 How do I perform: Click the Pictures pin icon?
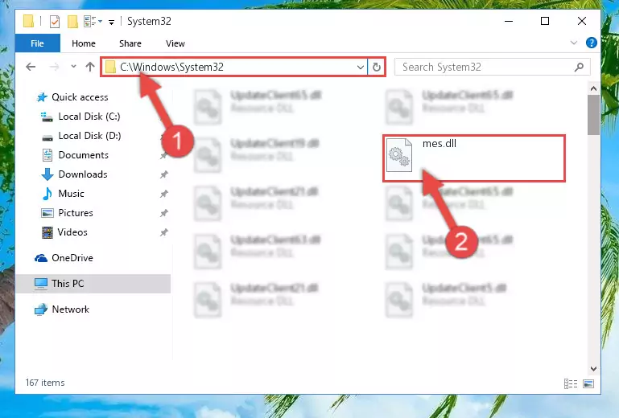click(x=164, y=213)
